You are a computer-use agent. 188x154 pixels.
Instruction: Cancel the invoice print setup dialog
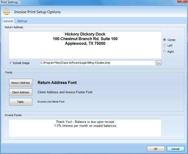click(x=175, y=149)
